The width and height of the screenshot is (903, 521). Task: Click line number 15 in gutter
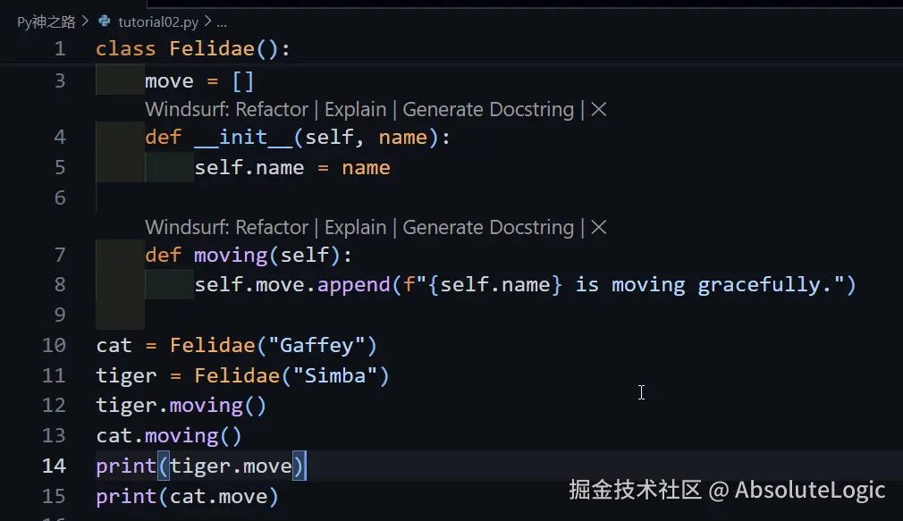coord(55,496)
